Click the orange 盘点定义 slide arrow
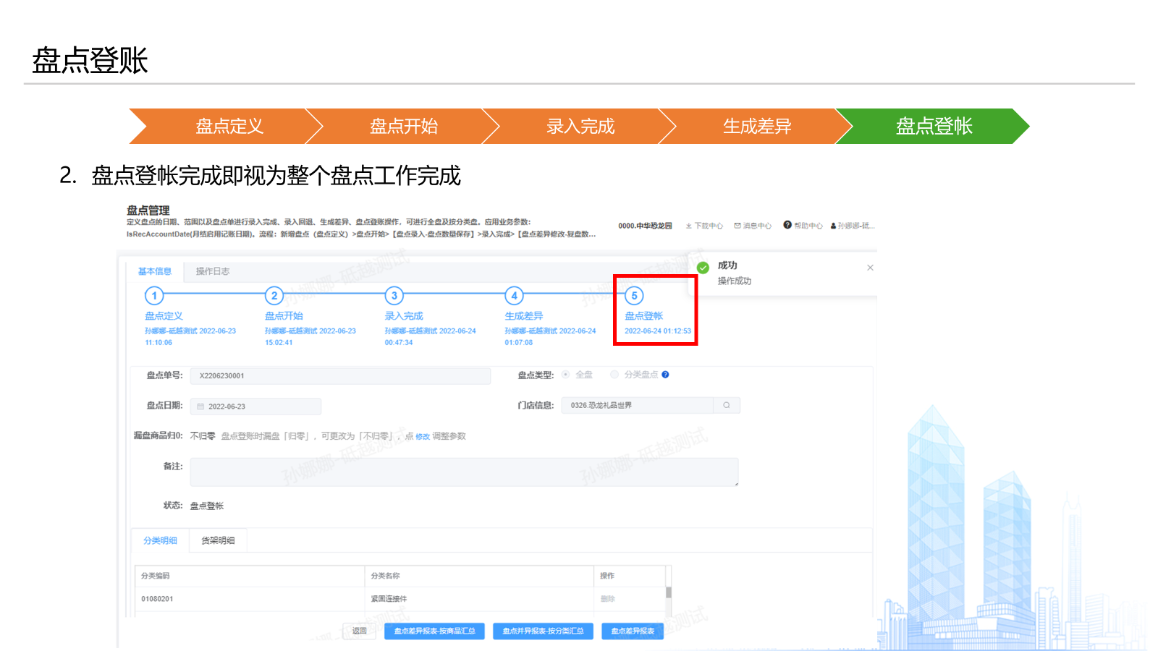This screenshot has height=651, width=1158. point(224,127)
